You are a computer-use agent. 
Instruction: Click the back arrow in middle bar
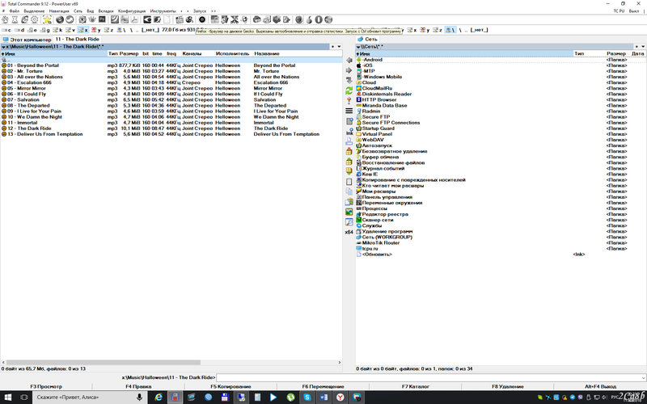[349, 60]
